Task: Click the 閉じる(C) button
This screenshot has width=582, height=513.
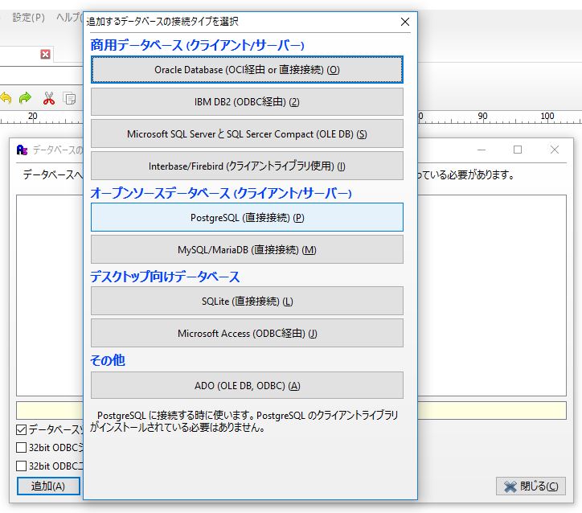Action: [x=531, y=486]
